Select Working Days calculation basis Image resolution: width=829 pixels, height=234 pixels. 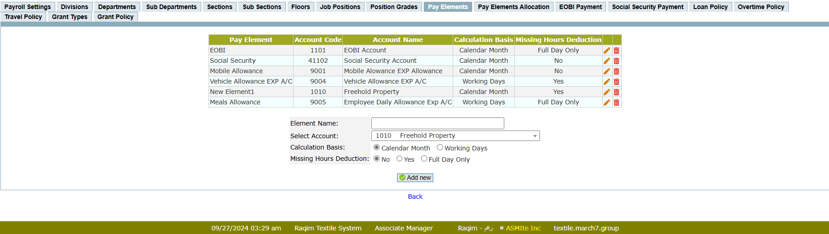click(x=440, y=148)
